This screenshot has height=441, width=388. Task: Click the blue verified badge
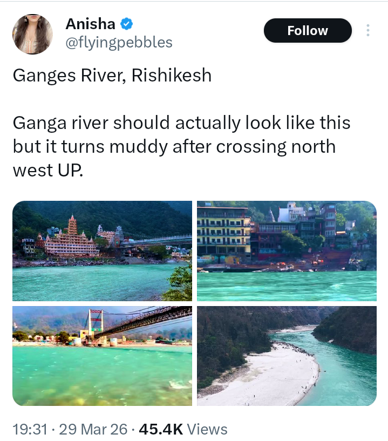tap(127, 24)
